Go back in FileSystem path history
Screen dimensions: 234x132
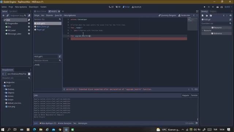pyautogui.click(x=3, y=74)
